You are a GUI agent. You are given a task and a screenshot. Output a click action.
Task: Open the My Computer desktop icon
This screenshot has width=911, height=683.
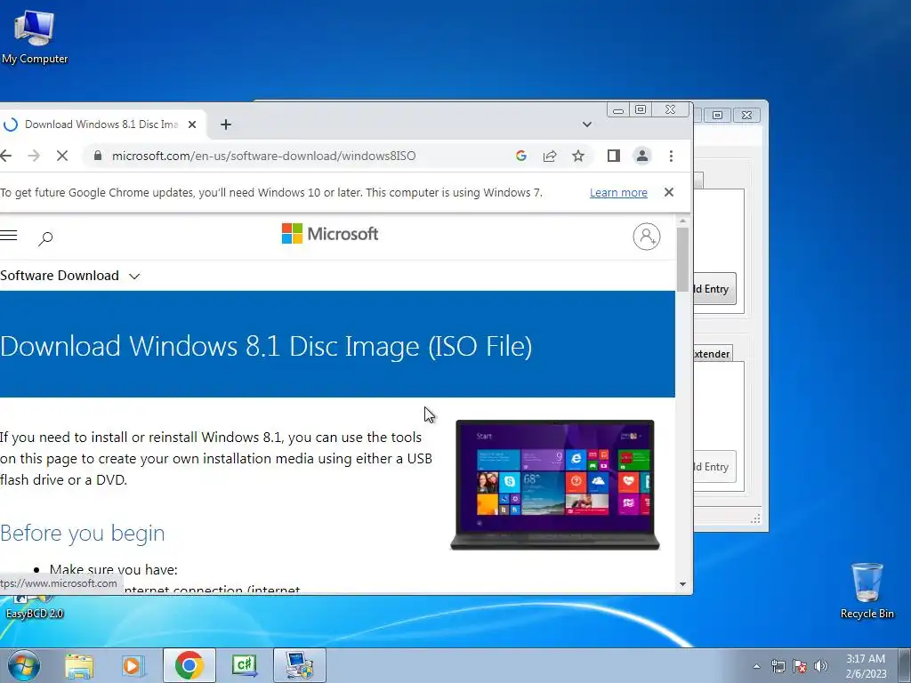[x=35, y=37]
